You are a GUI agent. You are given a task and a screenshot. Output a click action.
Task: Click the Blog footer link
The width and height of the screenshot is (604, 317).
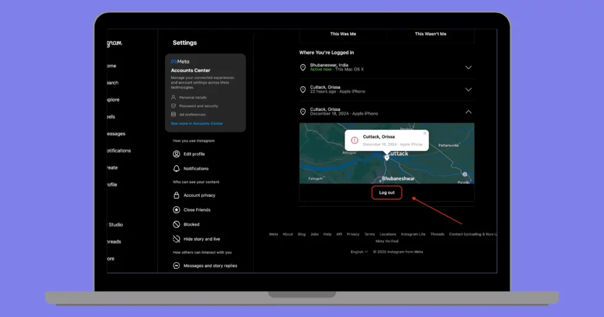coord(301,234)
